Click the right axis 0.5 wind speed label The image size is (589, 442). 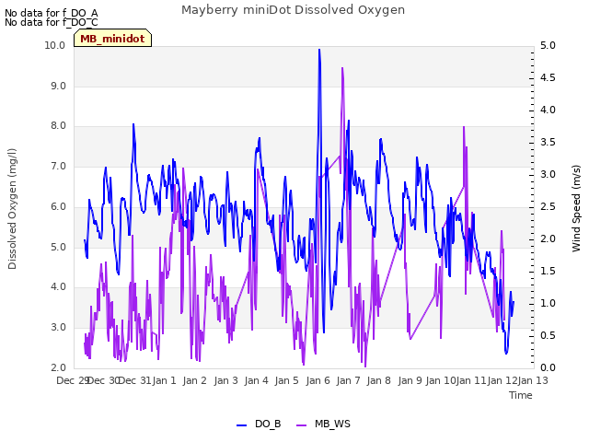point(548,335)
